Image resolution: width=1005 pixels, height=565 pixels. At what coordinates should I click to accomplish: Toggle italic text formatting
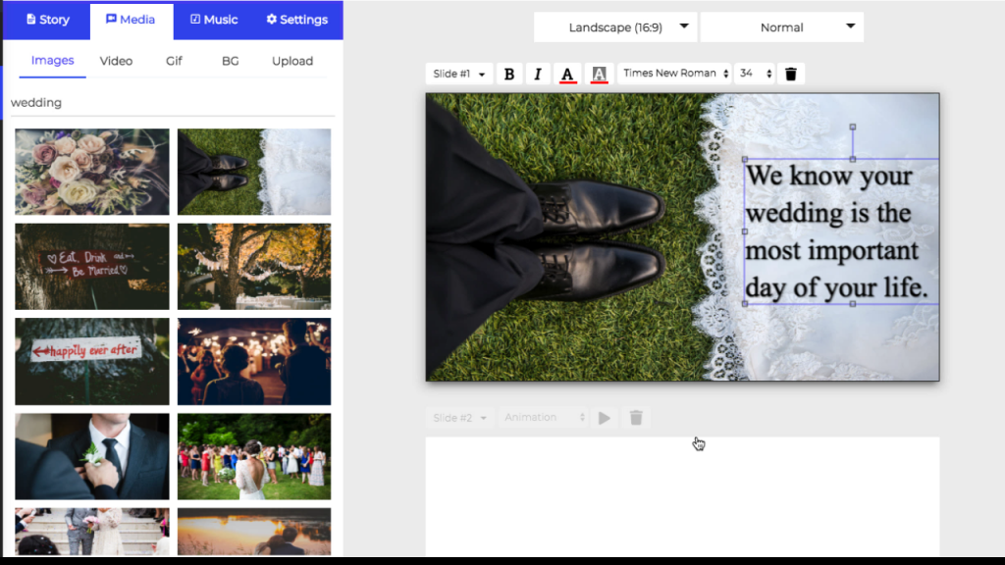[x=538, y=75]
